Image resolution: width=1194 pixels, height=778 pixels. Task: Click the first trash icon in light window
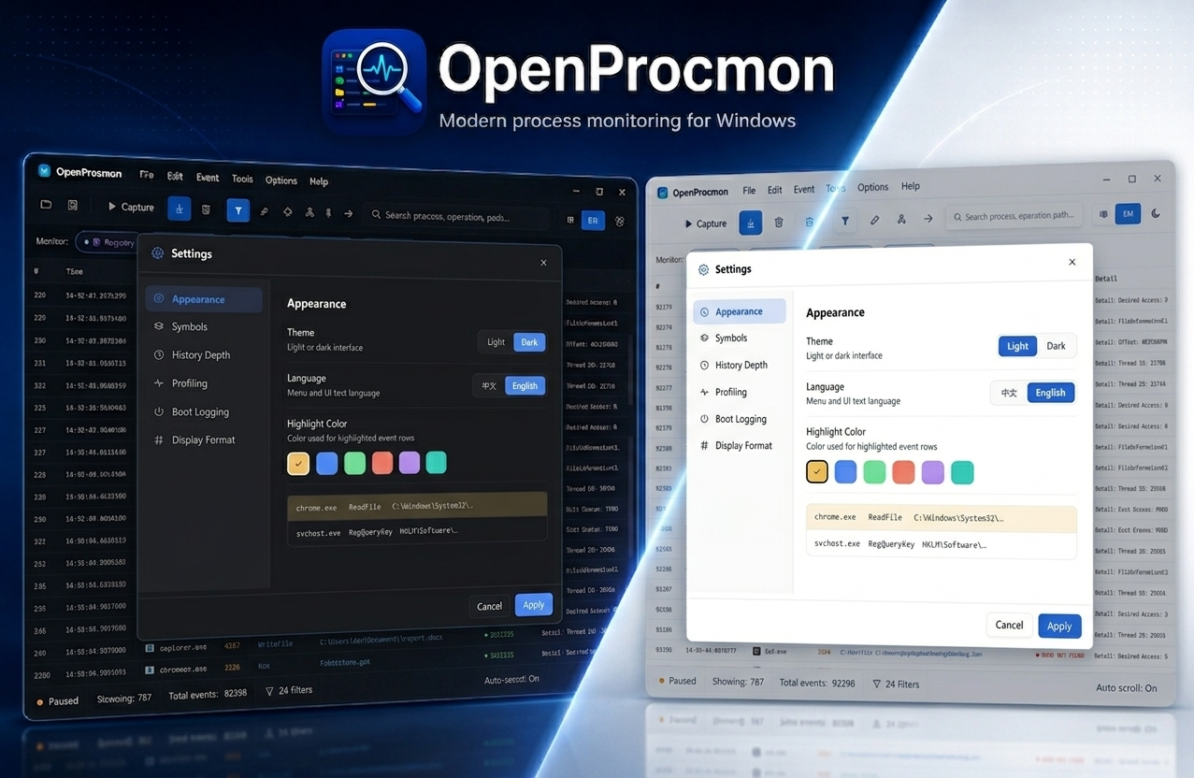point(779,223)
